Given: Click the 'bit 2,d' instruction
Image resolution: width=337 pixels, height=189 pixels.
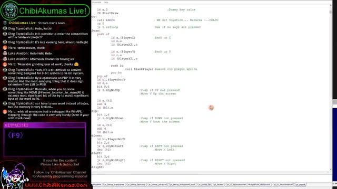Looking at the screenshot, I should point(103,142).
